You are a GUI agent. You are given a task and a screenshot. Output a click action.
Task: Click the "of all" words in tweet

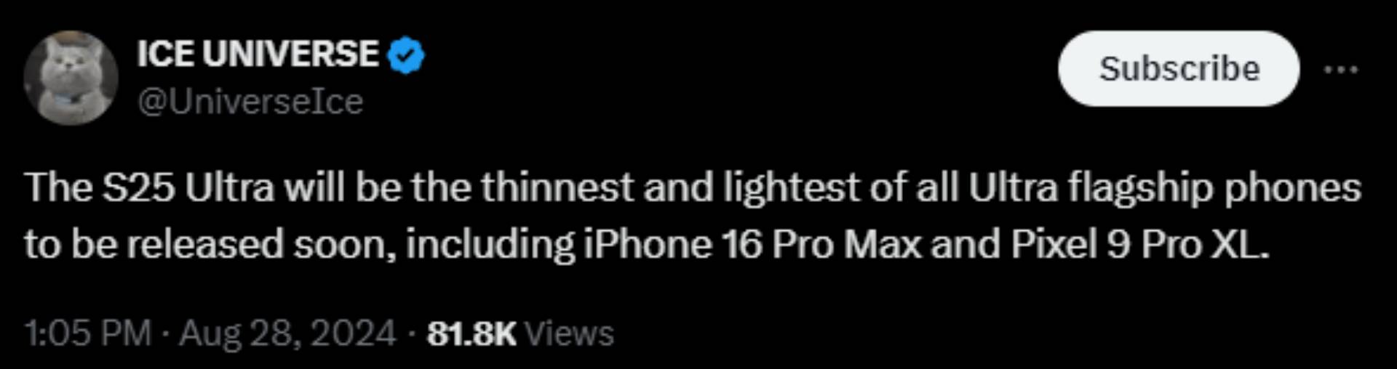click(914, 188)
